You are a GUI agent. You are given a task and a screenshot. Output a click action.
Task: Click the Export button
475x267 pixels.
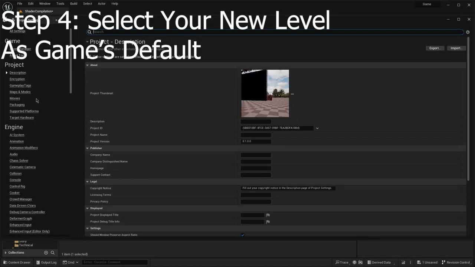[x=435, y=48]
